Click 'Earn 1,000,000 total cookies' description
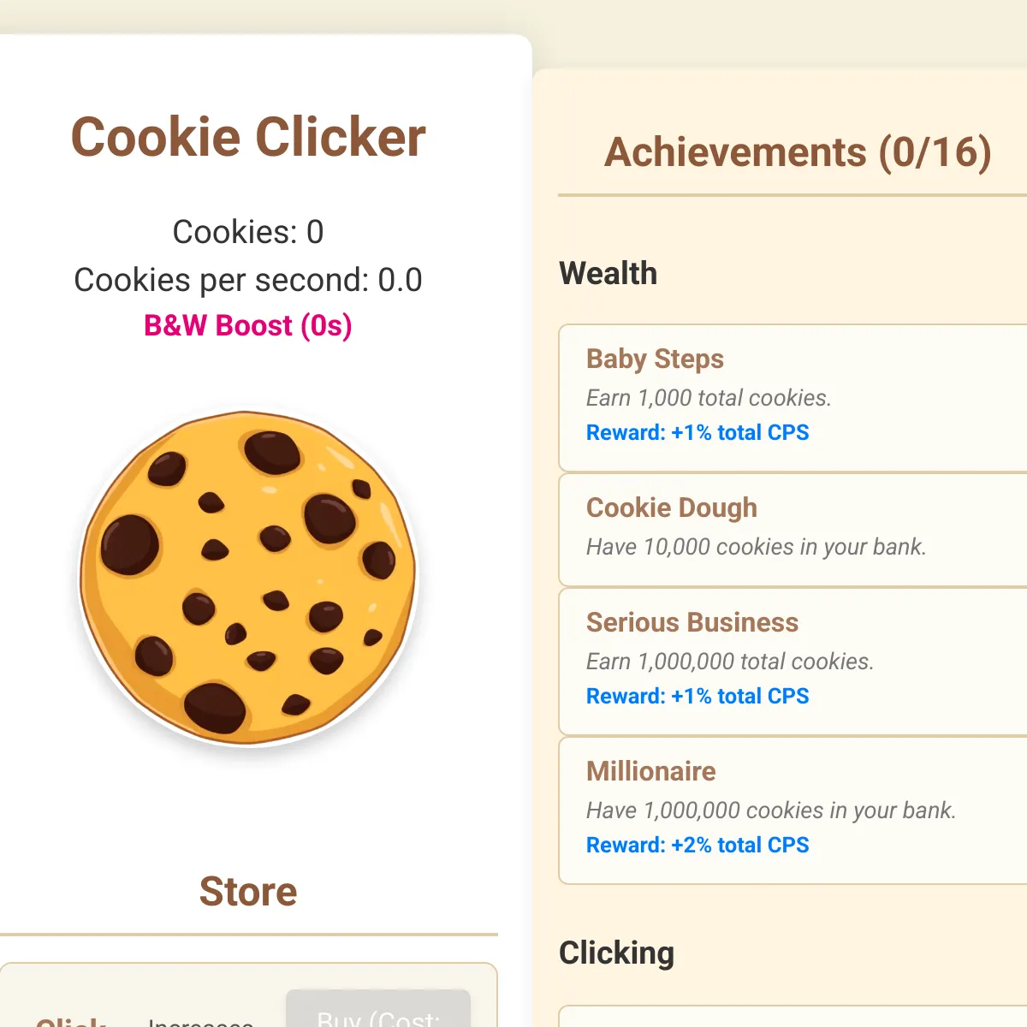 pos(730,662)
